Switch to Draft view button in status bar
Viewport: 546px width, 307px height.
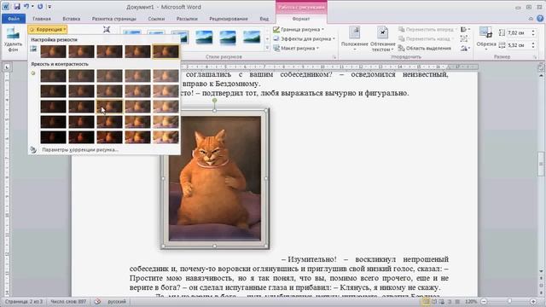[x=457, y=301]
